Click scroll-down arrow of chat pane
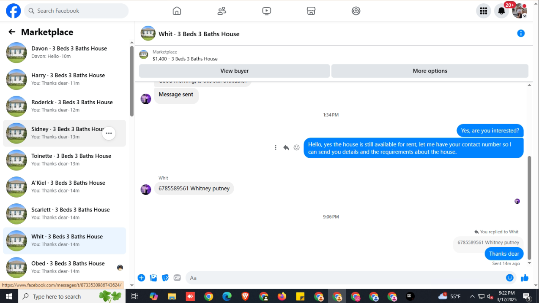 pyautogui.click(x=529, y=263)
